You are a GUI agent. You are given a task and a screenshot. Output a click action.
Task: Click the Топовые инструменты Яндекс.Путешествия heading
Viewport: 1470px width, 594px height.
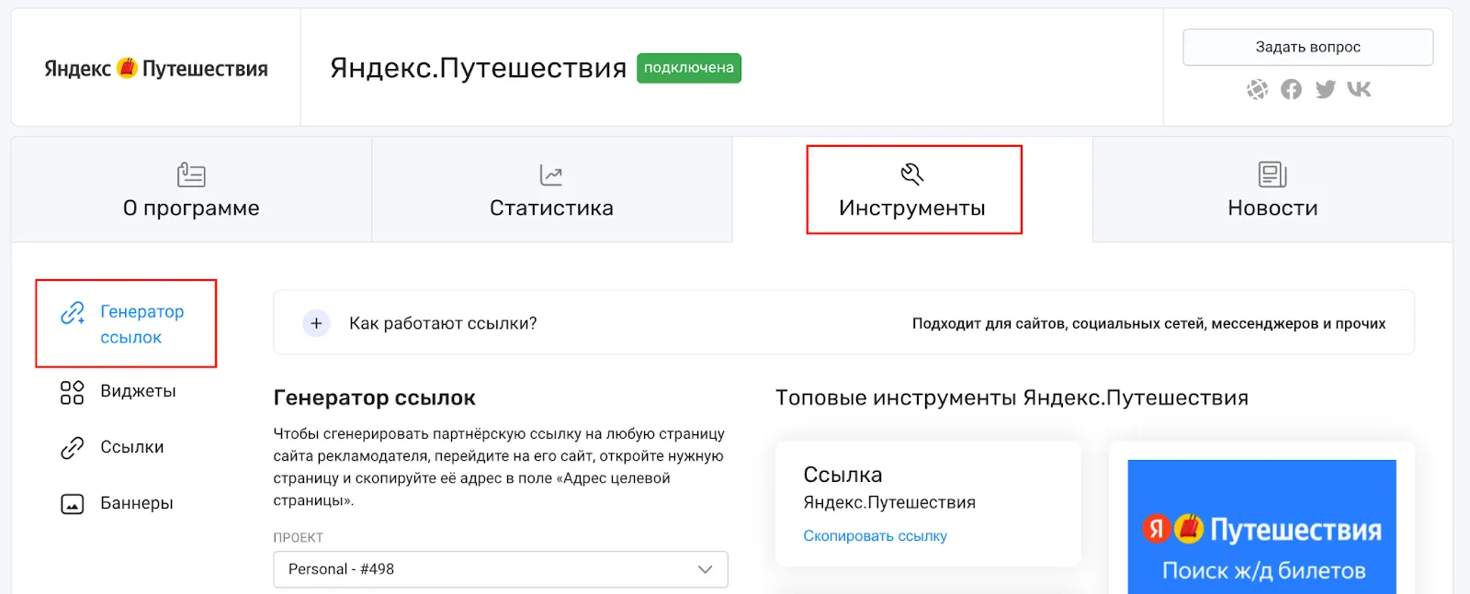[x=1012, y=398]
